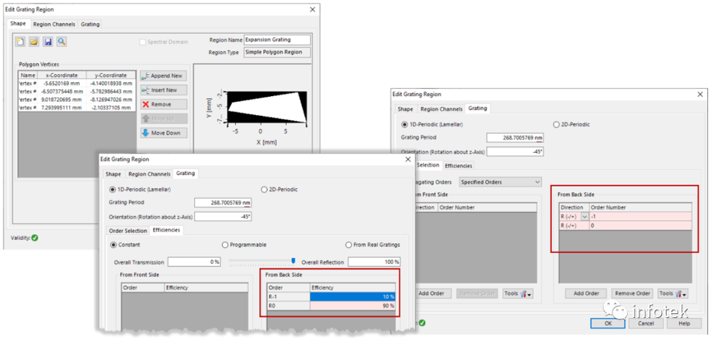The width and height of the screenshot is (712, 341).
Task: Click Grating Period field in Efficiencies window
Action: [223, 203]
